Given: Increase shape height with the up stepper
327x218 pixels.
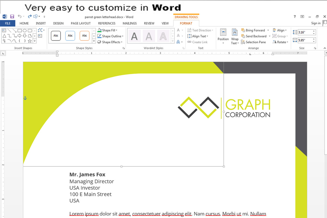Looking at the screenshot, I should point(314,31).
